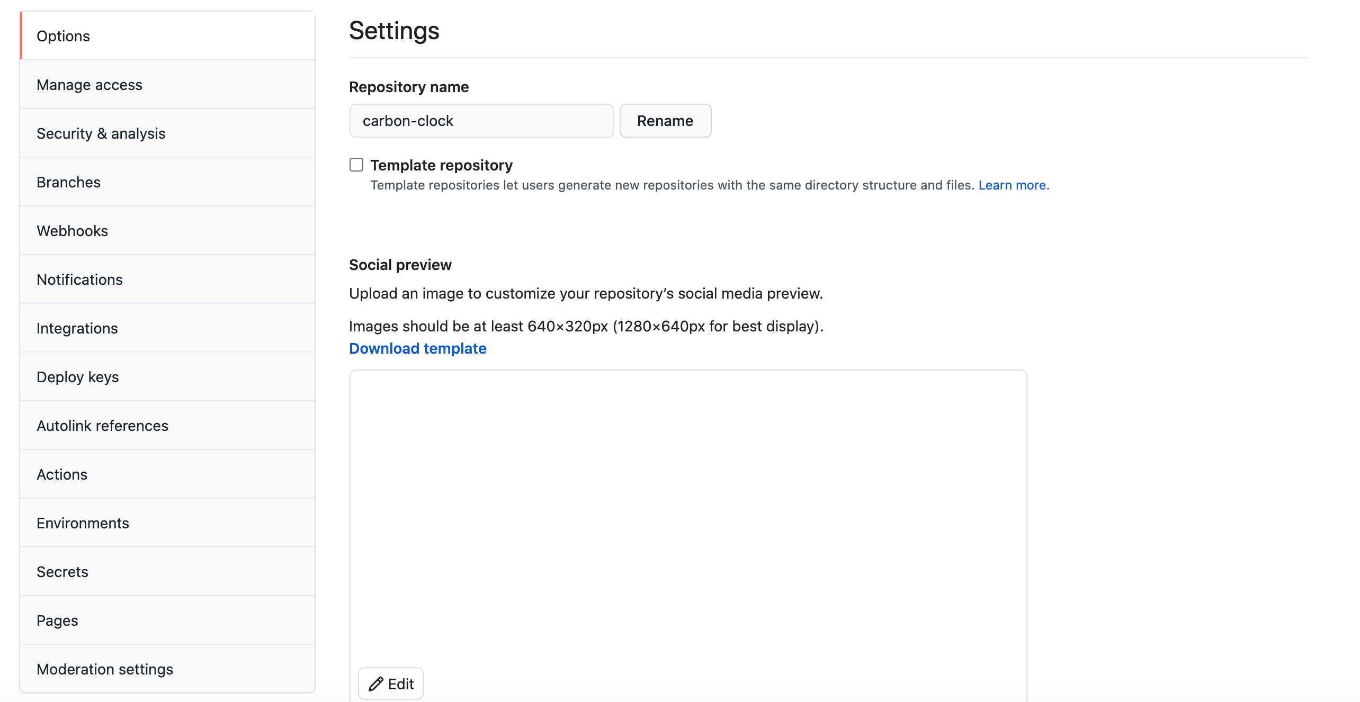1360x702 pixels.
Task: Click the pencil Edit icon button
Action: pos(391,683)
